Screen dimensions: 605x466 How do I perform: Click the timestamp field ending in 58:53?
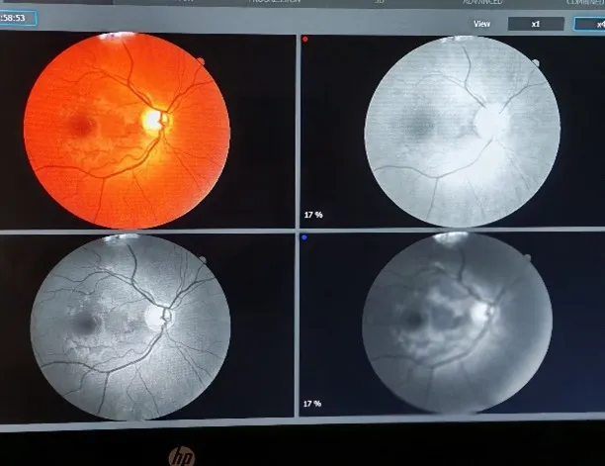pos(17,18)
